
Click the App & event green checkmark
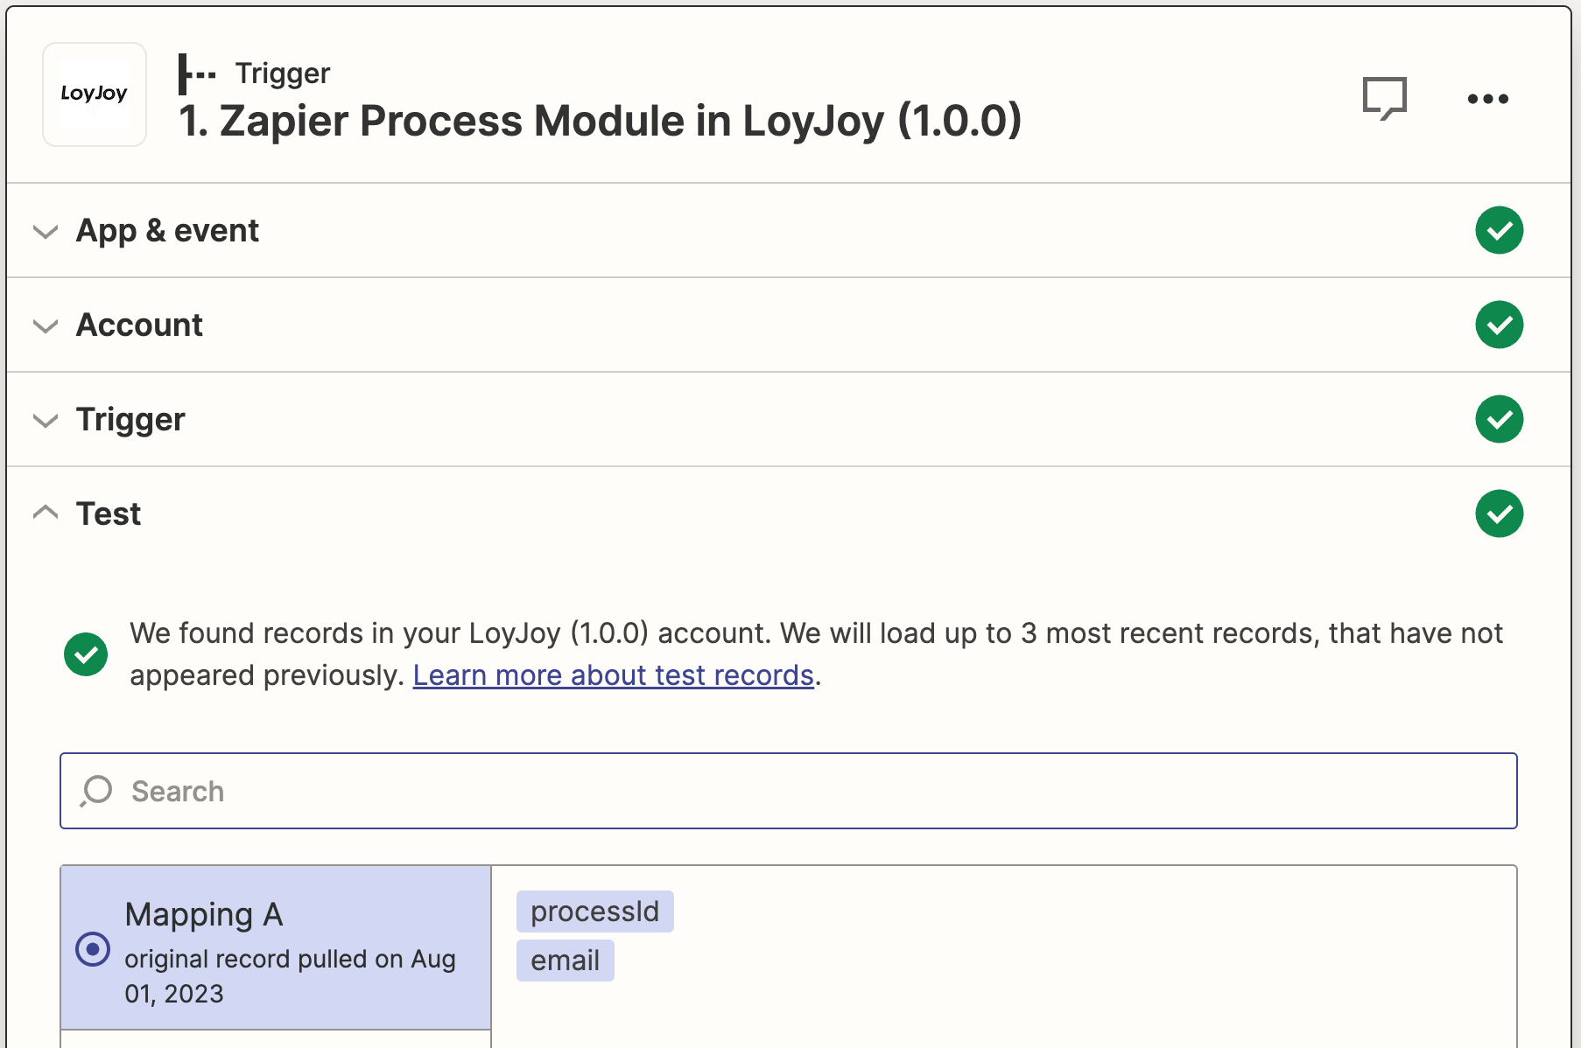coord(1499,230)
